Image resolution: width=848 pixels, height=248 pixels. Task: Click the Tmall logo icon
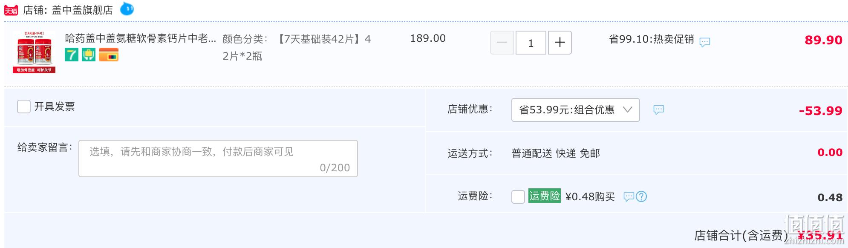(11, 10)
